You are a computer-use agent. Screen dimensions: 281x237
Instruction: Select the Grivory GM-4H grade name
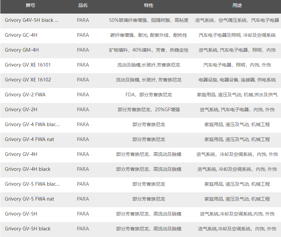pyautogui.click(x=22, y=50)
